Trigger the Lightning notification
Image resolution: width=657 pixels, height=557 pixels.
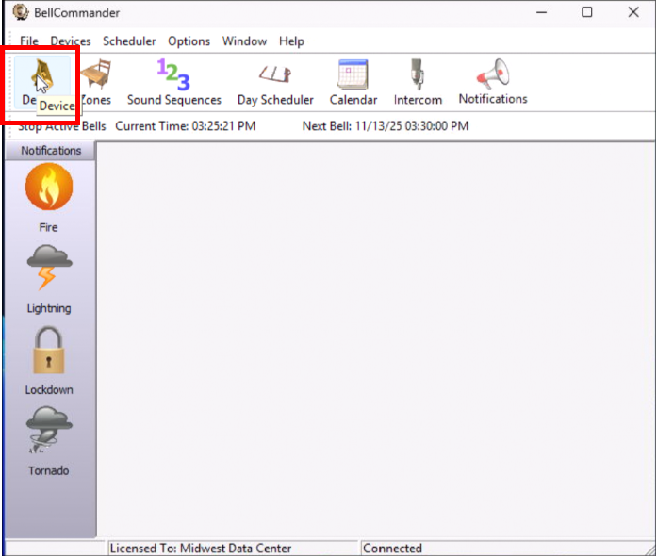[49, 277]
